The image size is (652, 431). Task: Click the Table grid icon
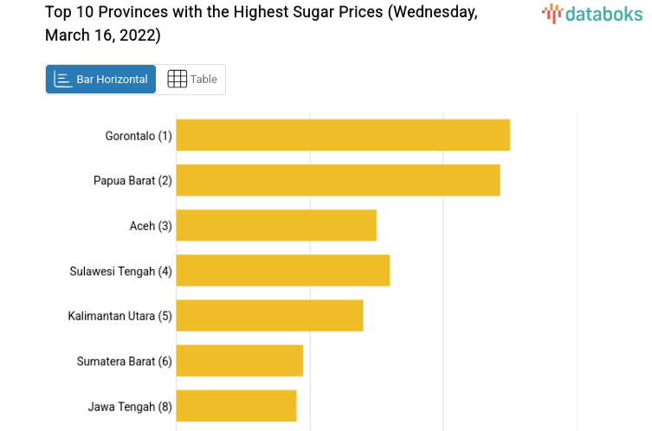(x=178, y=80)
